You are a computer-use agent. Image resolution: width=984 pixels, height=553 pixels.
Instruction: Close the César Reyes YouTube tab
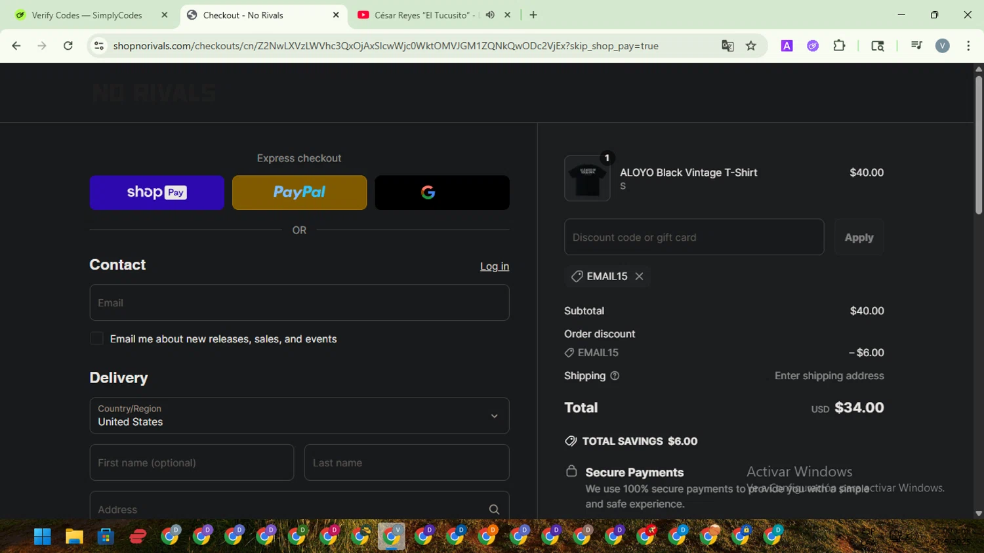tap(507, 15)
